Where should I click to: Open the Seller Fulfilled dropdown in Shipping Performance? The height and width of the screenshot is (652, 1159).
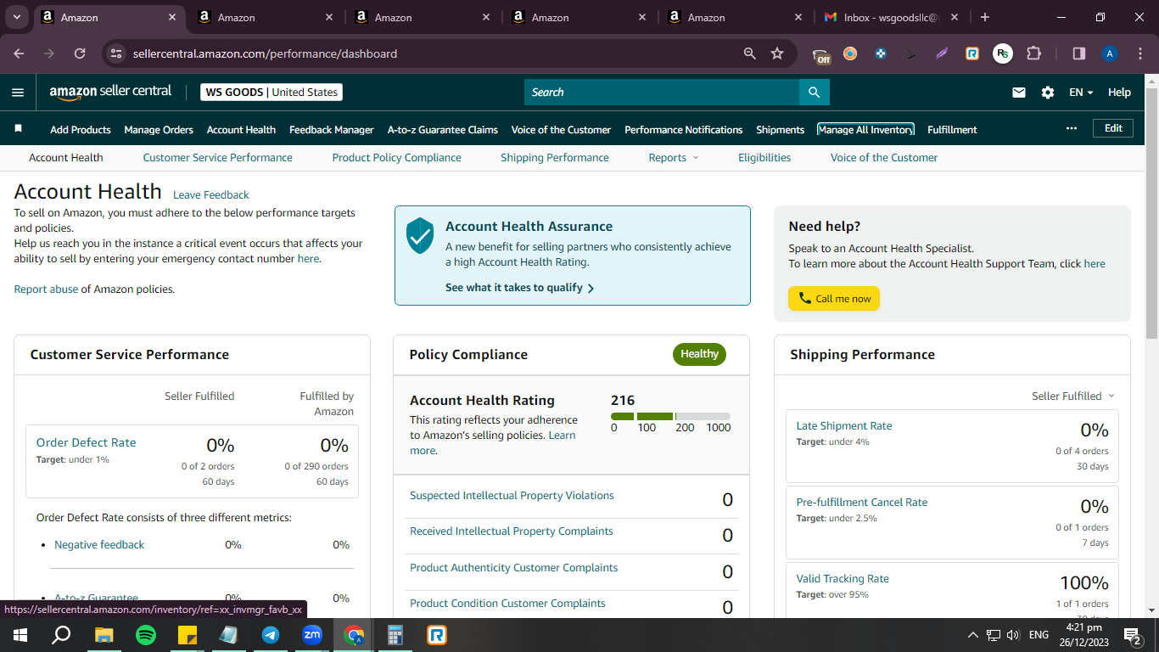coord(1072,396)
